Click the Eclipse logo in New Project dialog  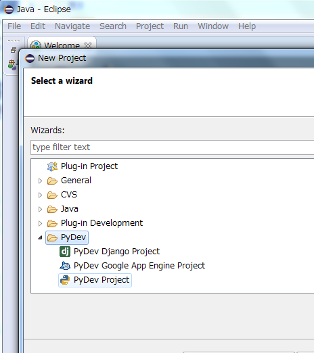coord(30,58)
